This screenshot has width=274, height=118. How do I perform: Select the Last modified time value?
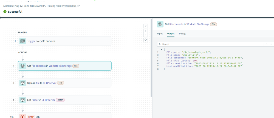(218, 66)
